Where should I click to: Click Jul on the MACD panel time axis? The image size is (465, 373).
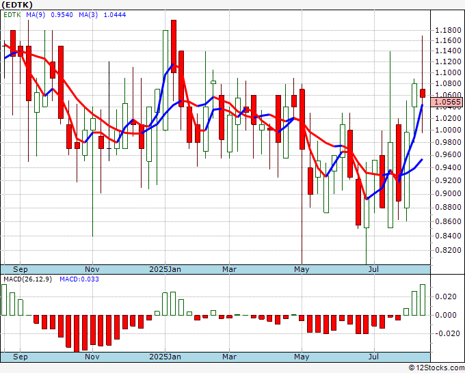[x=373, y=357]
